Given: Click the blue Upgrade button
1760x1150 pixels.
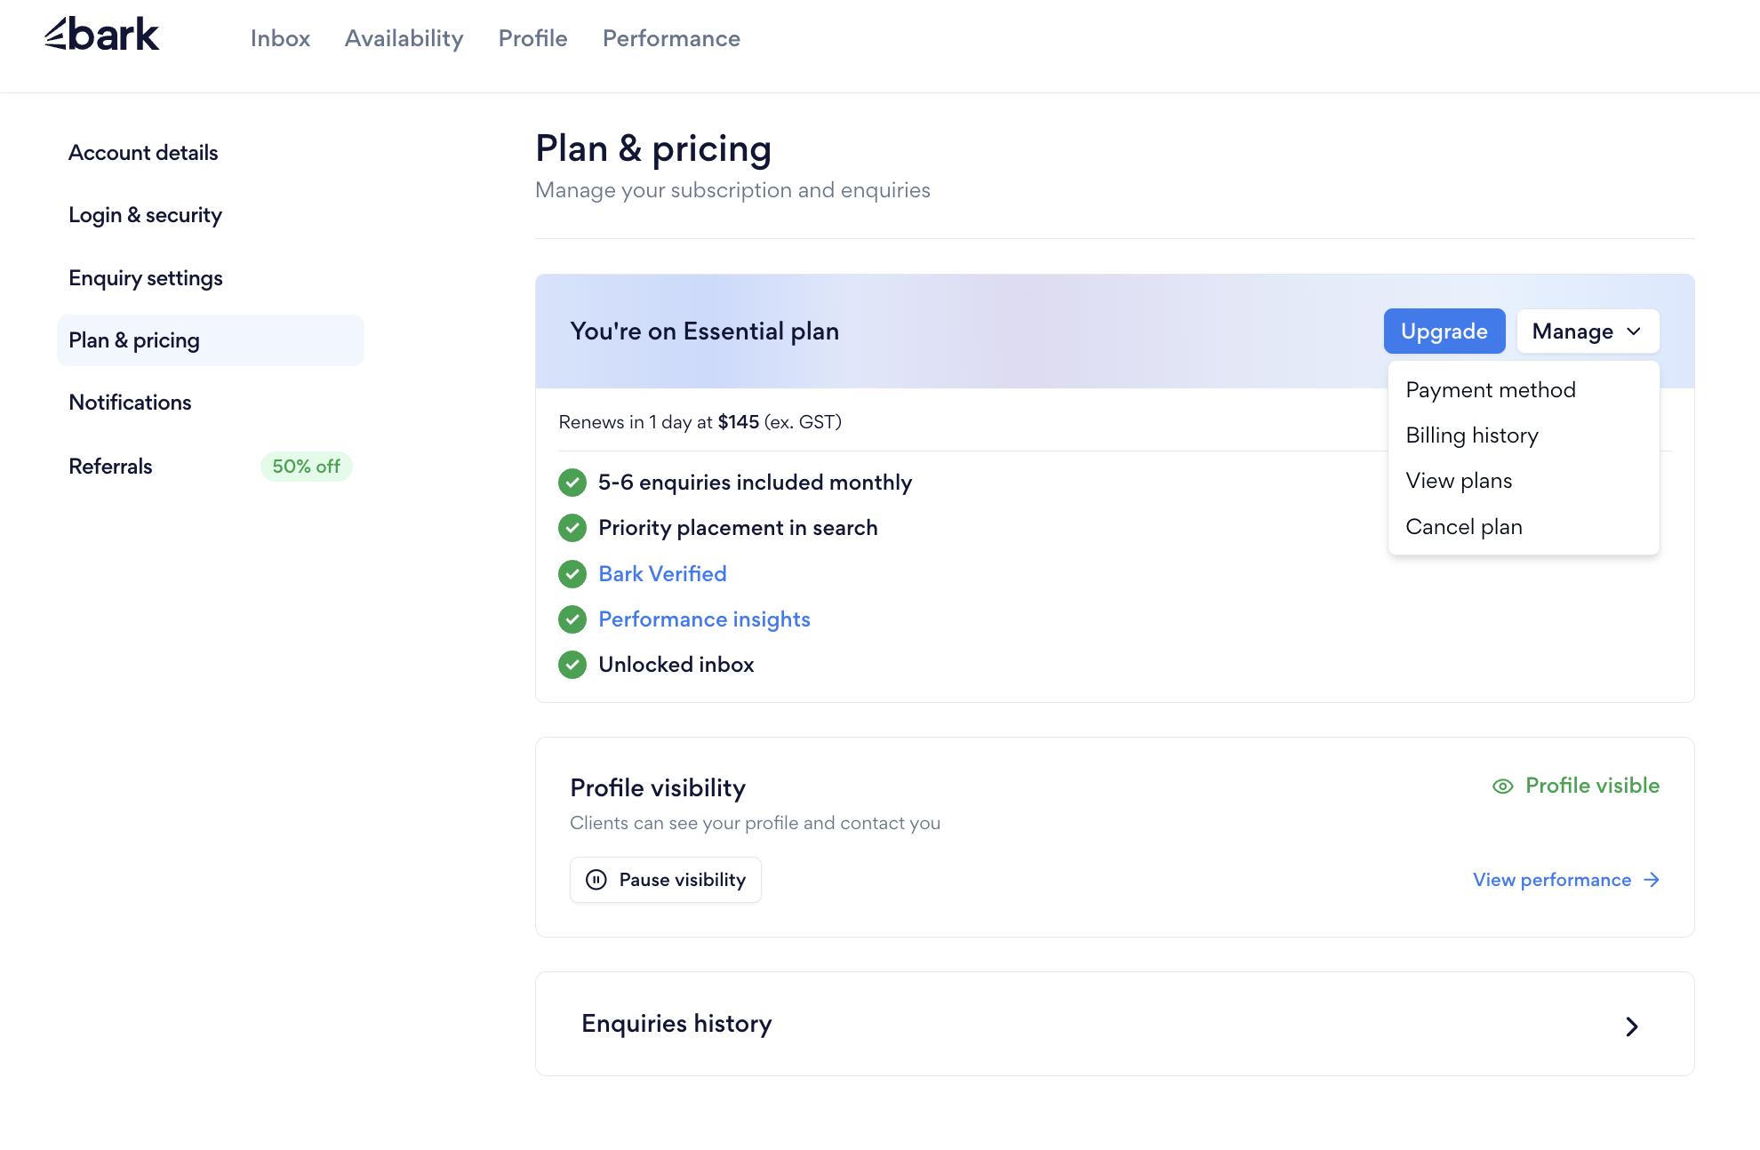Looking at the screenshot, I should click(1444, 331).
